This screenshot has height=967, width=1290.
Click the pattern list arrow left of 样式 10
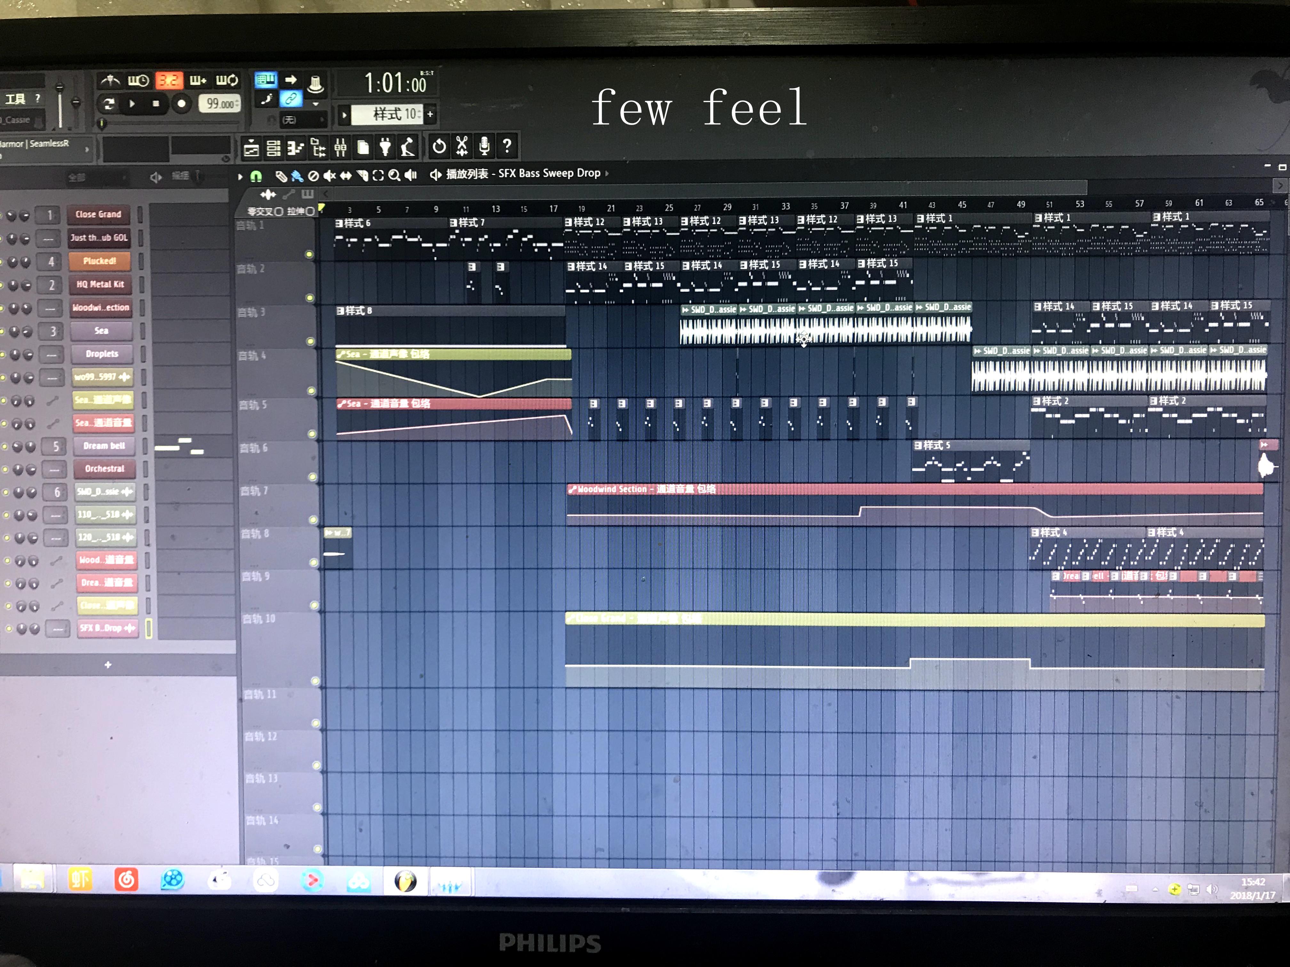[344, 115]
